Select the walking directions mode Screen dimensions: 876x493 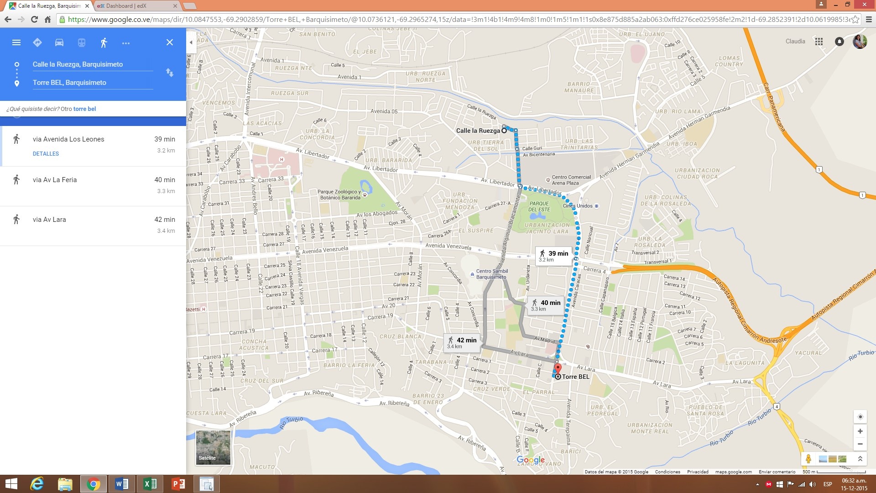pyautogui.click(x=104, y=42)
